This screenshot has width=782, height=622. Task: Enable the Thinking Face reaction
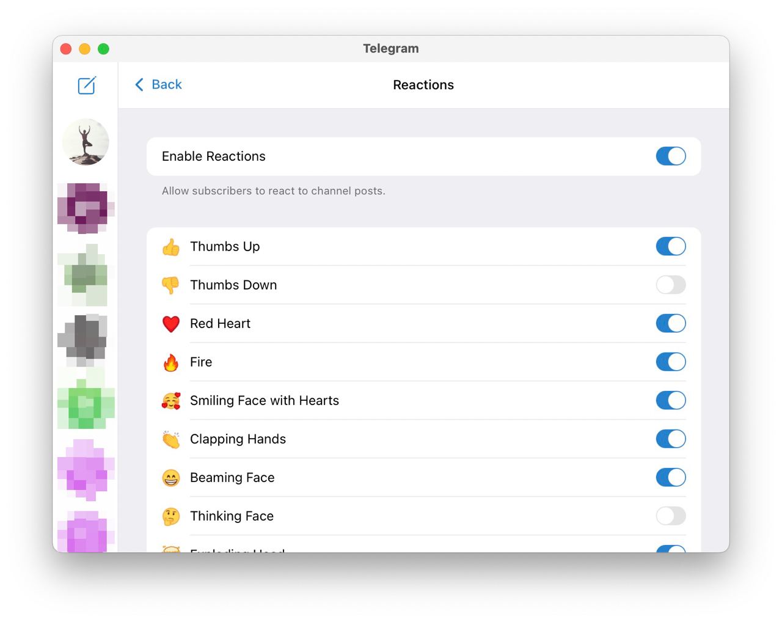pyautogui.click(x=671, y=516)
